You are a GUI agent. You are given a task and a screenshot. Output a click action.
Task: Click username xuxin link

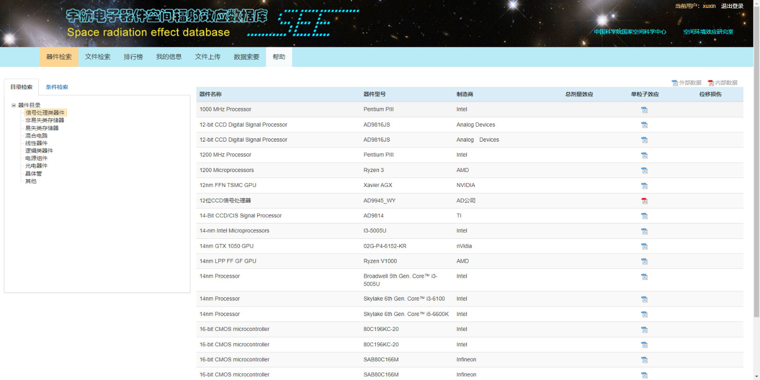coord(709,6)
